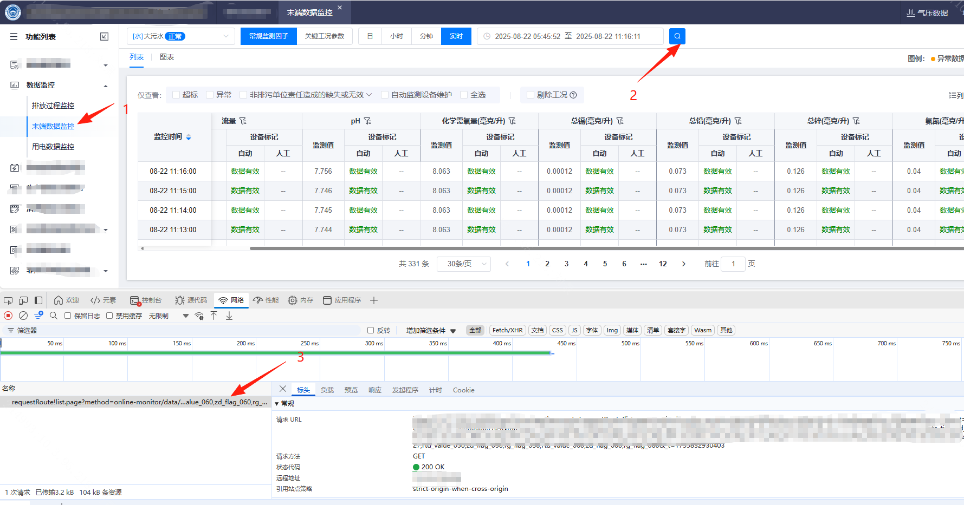964x505 pixels.
Task: Click the DevTools inspect element icon
Action: tap(8, 300)
